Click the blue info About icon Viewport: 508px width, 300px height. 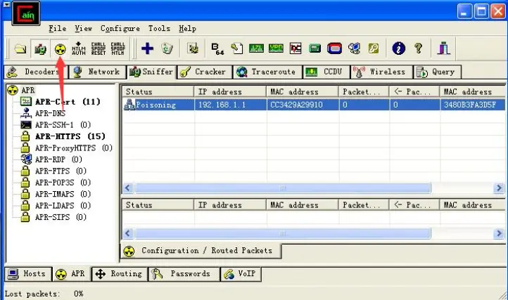pos(399,48)
